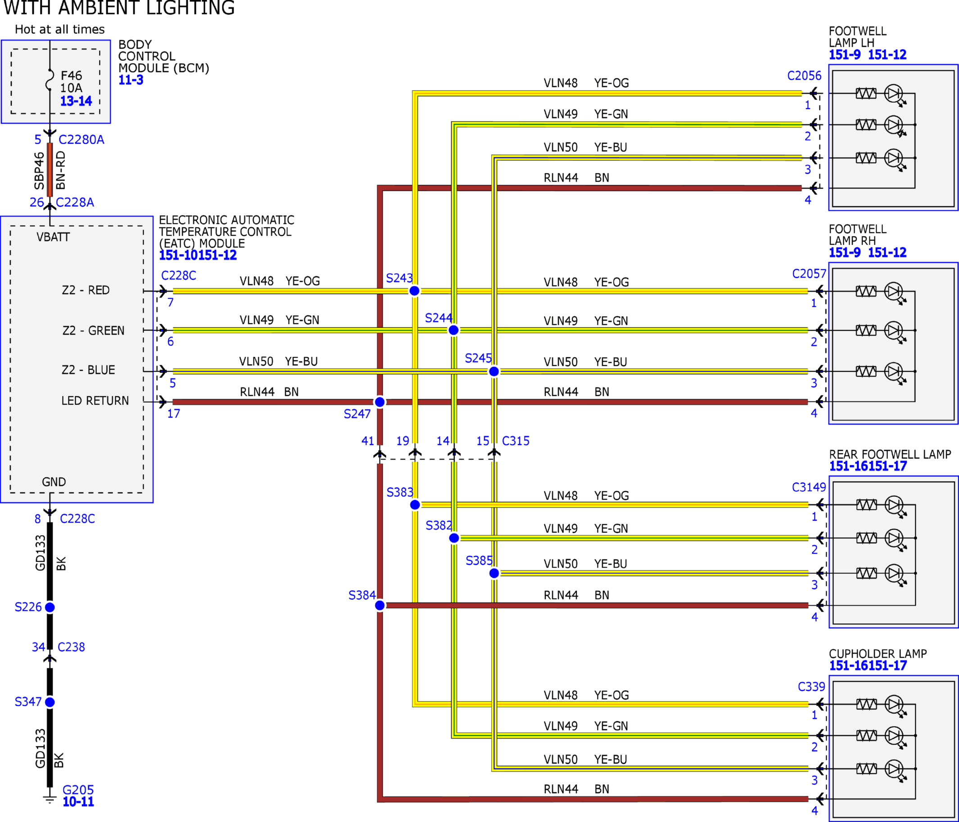
Task: Select the S226 ground splice
Action: point(50,607)
